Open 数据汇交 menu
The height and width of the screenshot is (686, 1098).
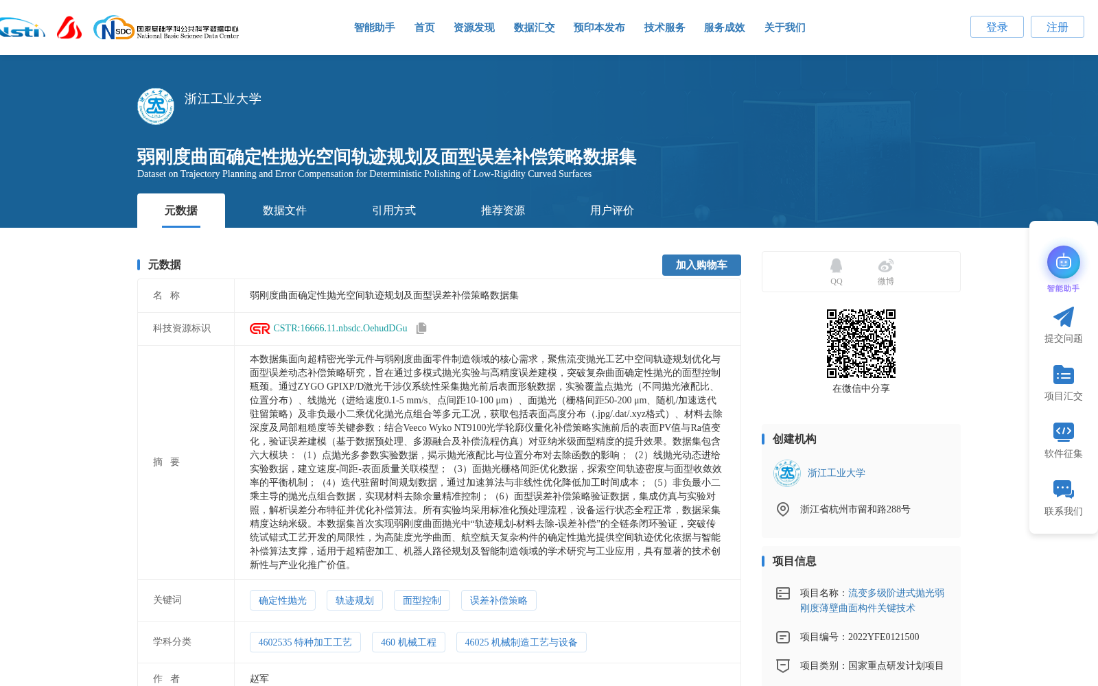pos(535,27)
